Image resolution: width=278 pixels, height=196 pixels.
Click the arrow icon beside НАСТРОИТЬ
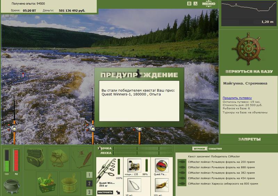coord(118,192)
